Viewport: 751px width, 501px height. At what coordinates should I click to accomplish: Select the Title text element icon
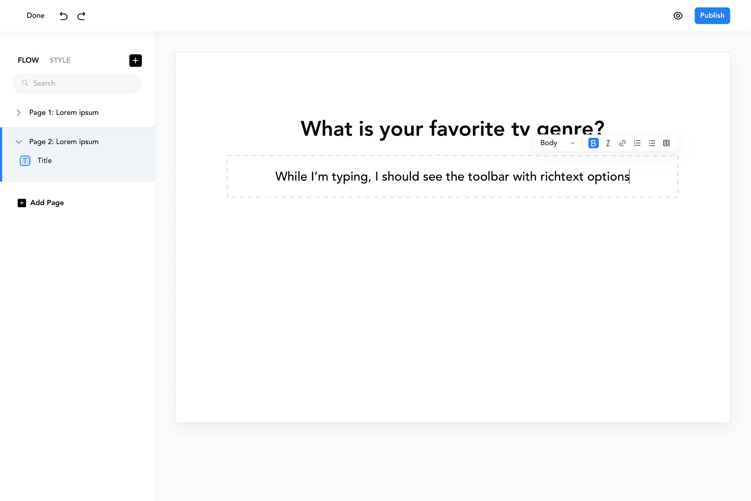point(25,160)
